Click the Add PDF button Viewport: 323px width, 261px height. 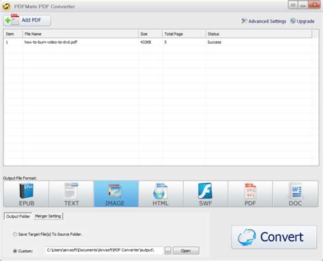click(x=27, y=20)
